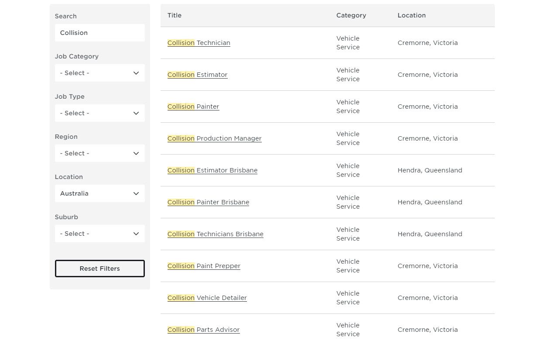This screenshot has height=341, width=541.
Task: Click the Title column header
Action: (x=174, y=15)
